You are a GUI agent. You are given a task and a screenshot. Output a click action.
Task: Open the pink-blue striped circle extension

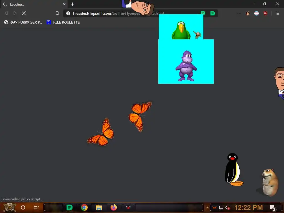pos(257,13)
